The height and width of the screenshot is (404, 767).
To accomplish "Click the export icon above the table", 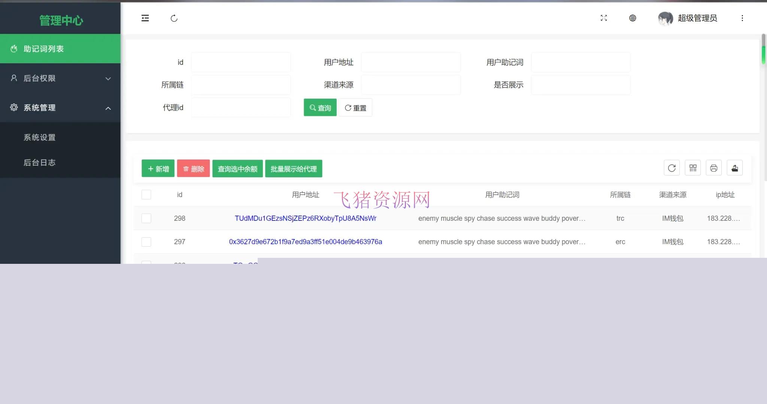I will (x=734, y=168).
